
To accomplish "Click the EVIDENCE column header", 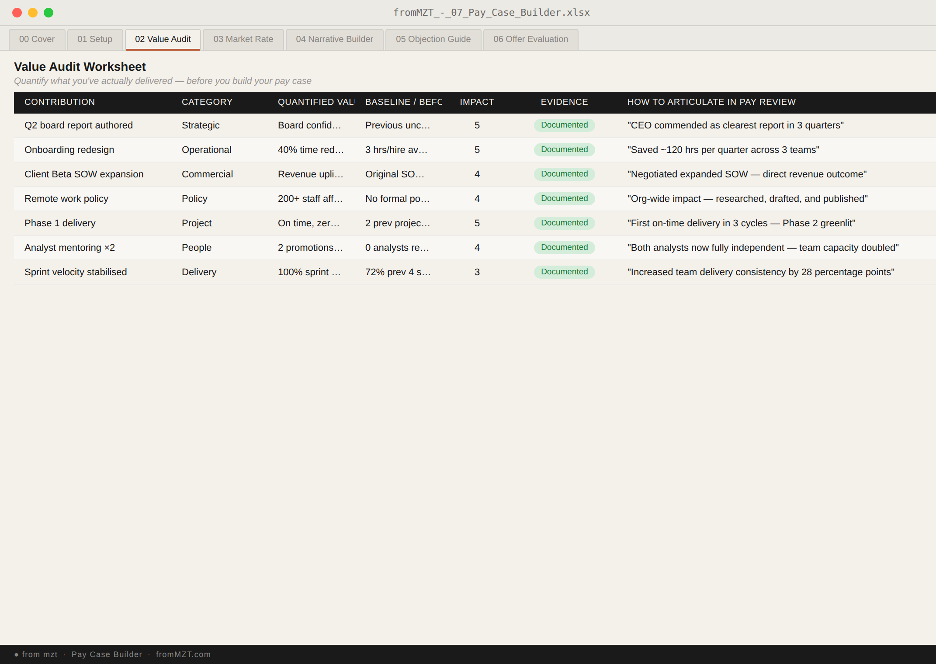I will point(564,102).
